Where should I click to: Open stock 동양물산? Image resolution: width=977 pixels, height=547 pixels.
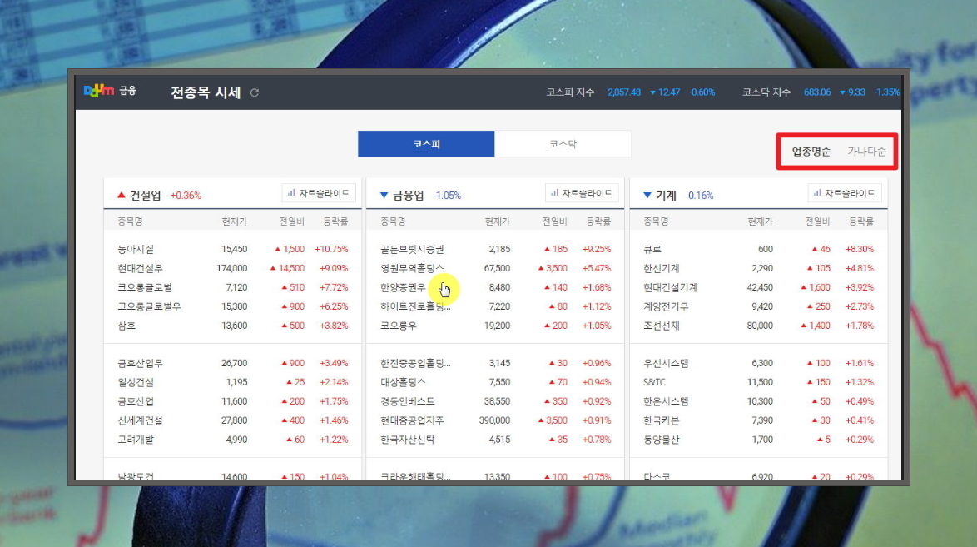[x=661, y=440]
